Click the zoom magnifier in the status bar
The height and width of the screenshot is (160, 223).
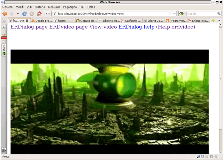click(x=216, y=157)
